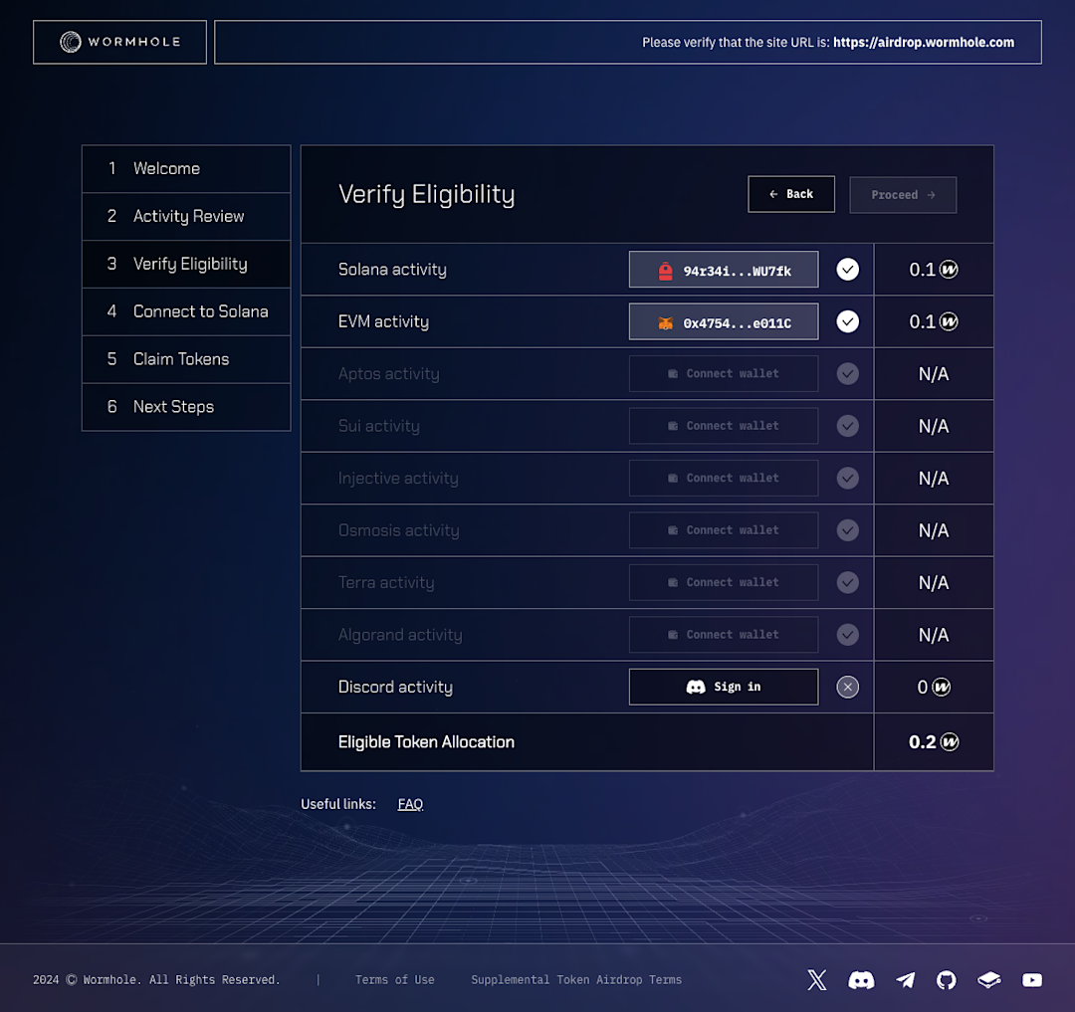Click the Connect wallet button for Aptos activity

pos(723,373)
